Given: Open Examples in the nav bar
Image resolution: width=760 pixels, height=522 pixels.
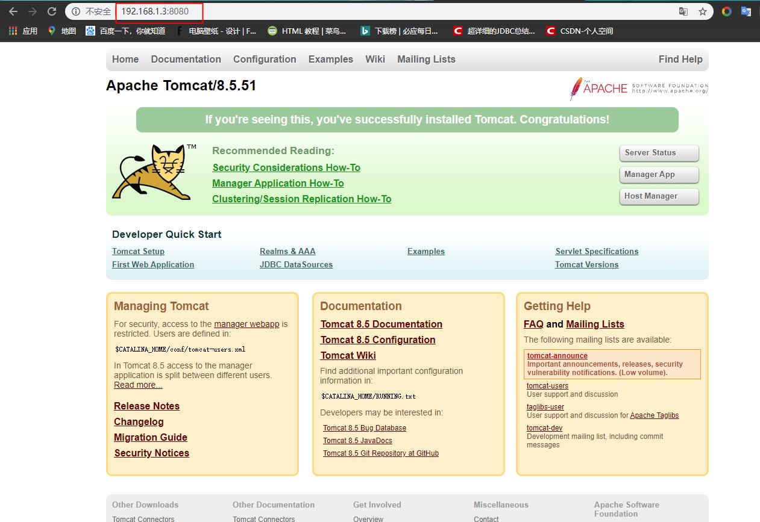Looking at the screenshot, I should click(x=330, y=59).
